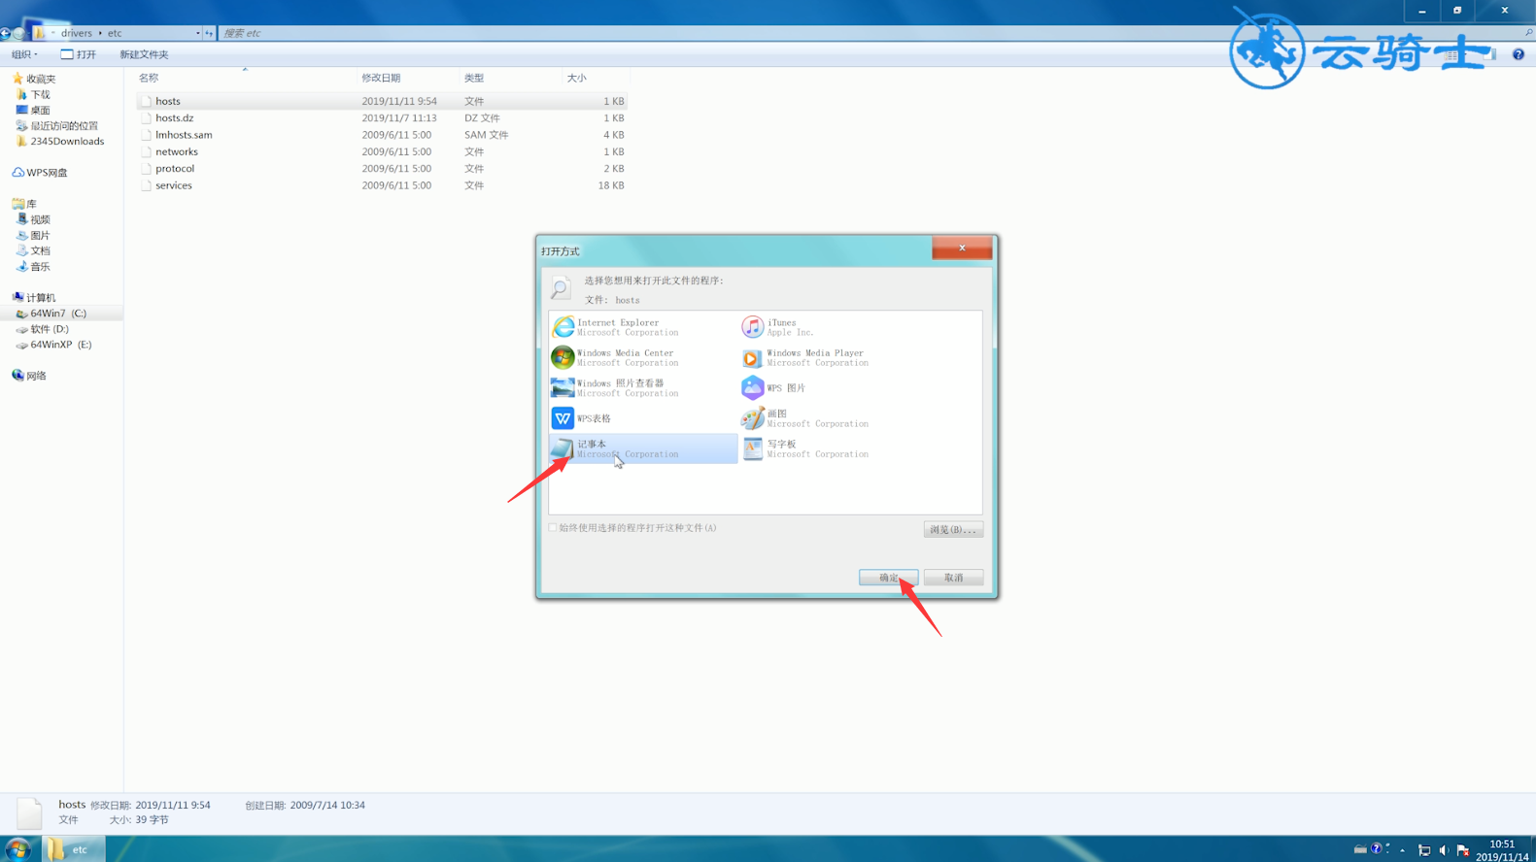Choose 画图 (Paint) in the program list
The image size is (1536, 862).
click(x=834, y=418)
